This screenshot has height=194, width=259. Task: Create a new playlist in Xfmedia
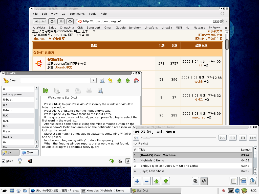point(234,181)
